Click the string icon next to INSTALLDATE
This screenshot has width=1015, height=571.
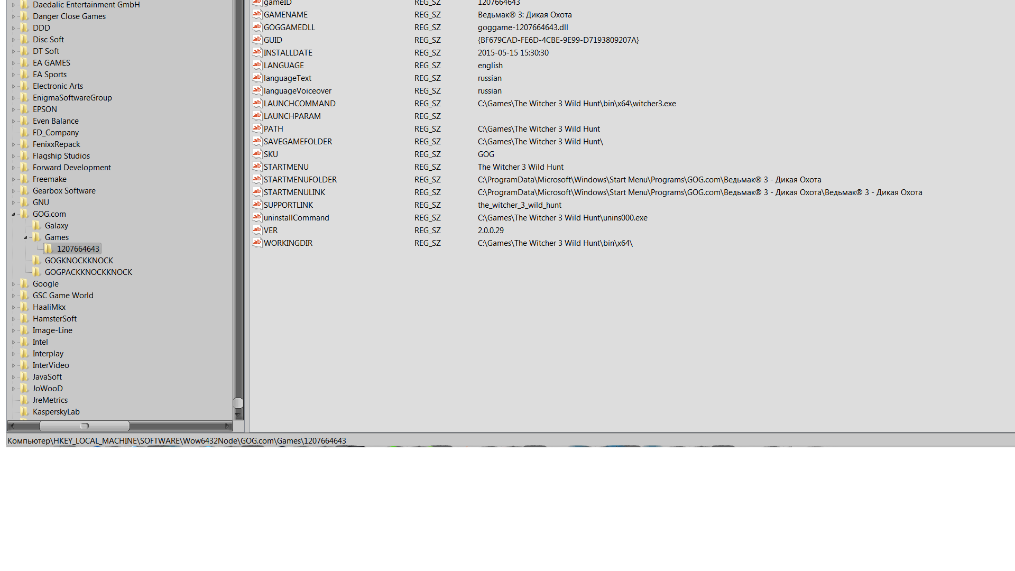(257, 52)
